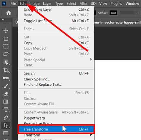Open the Filter menu

pyautogui.click(x=83, y=4)
